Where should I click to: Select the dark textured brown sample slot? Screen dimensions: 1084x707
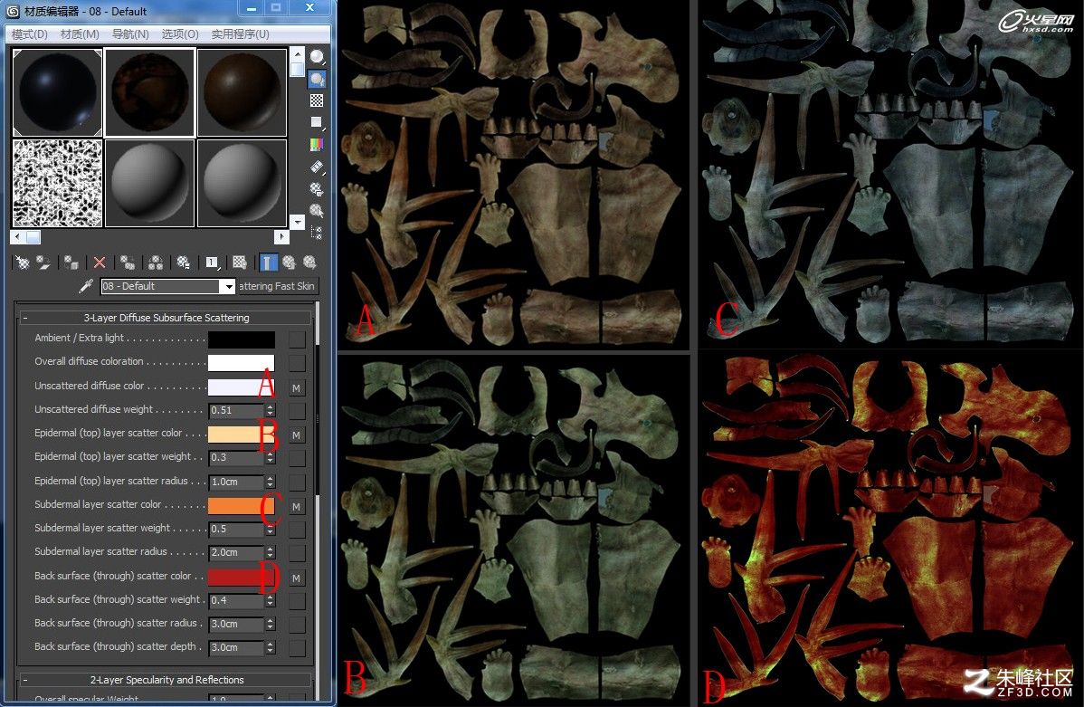coord(149,92)
